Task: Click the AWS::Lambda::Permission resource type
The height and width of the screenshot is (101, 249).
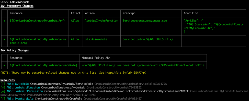Action: 25,91
